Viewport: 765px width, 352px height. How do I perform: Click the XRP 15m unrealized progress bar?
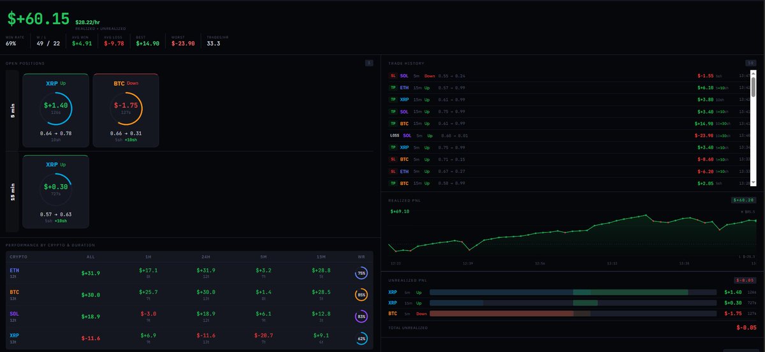pyautogui.click(x=573, y=303)
